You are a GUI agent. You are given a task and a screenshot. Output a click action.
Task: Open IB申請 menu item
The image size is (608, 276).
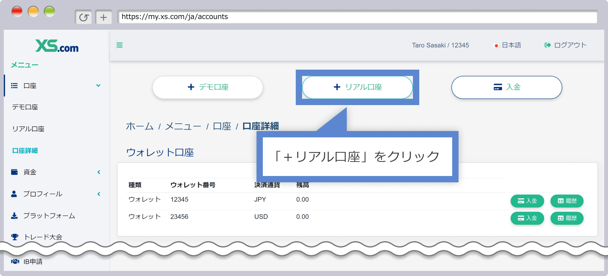coord(33,261)
